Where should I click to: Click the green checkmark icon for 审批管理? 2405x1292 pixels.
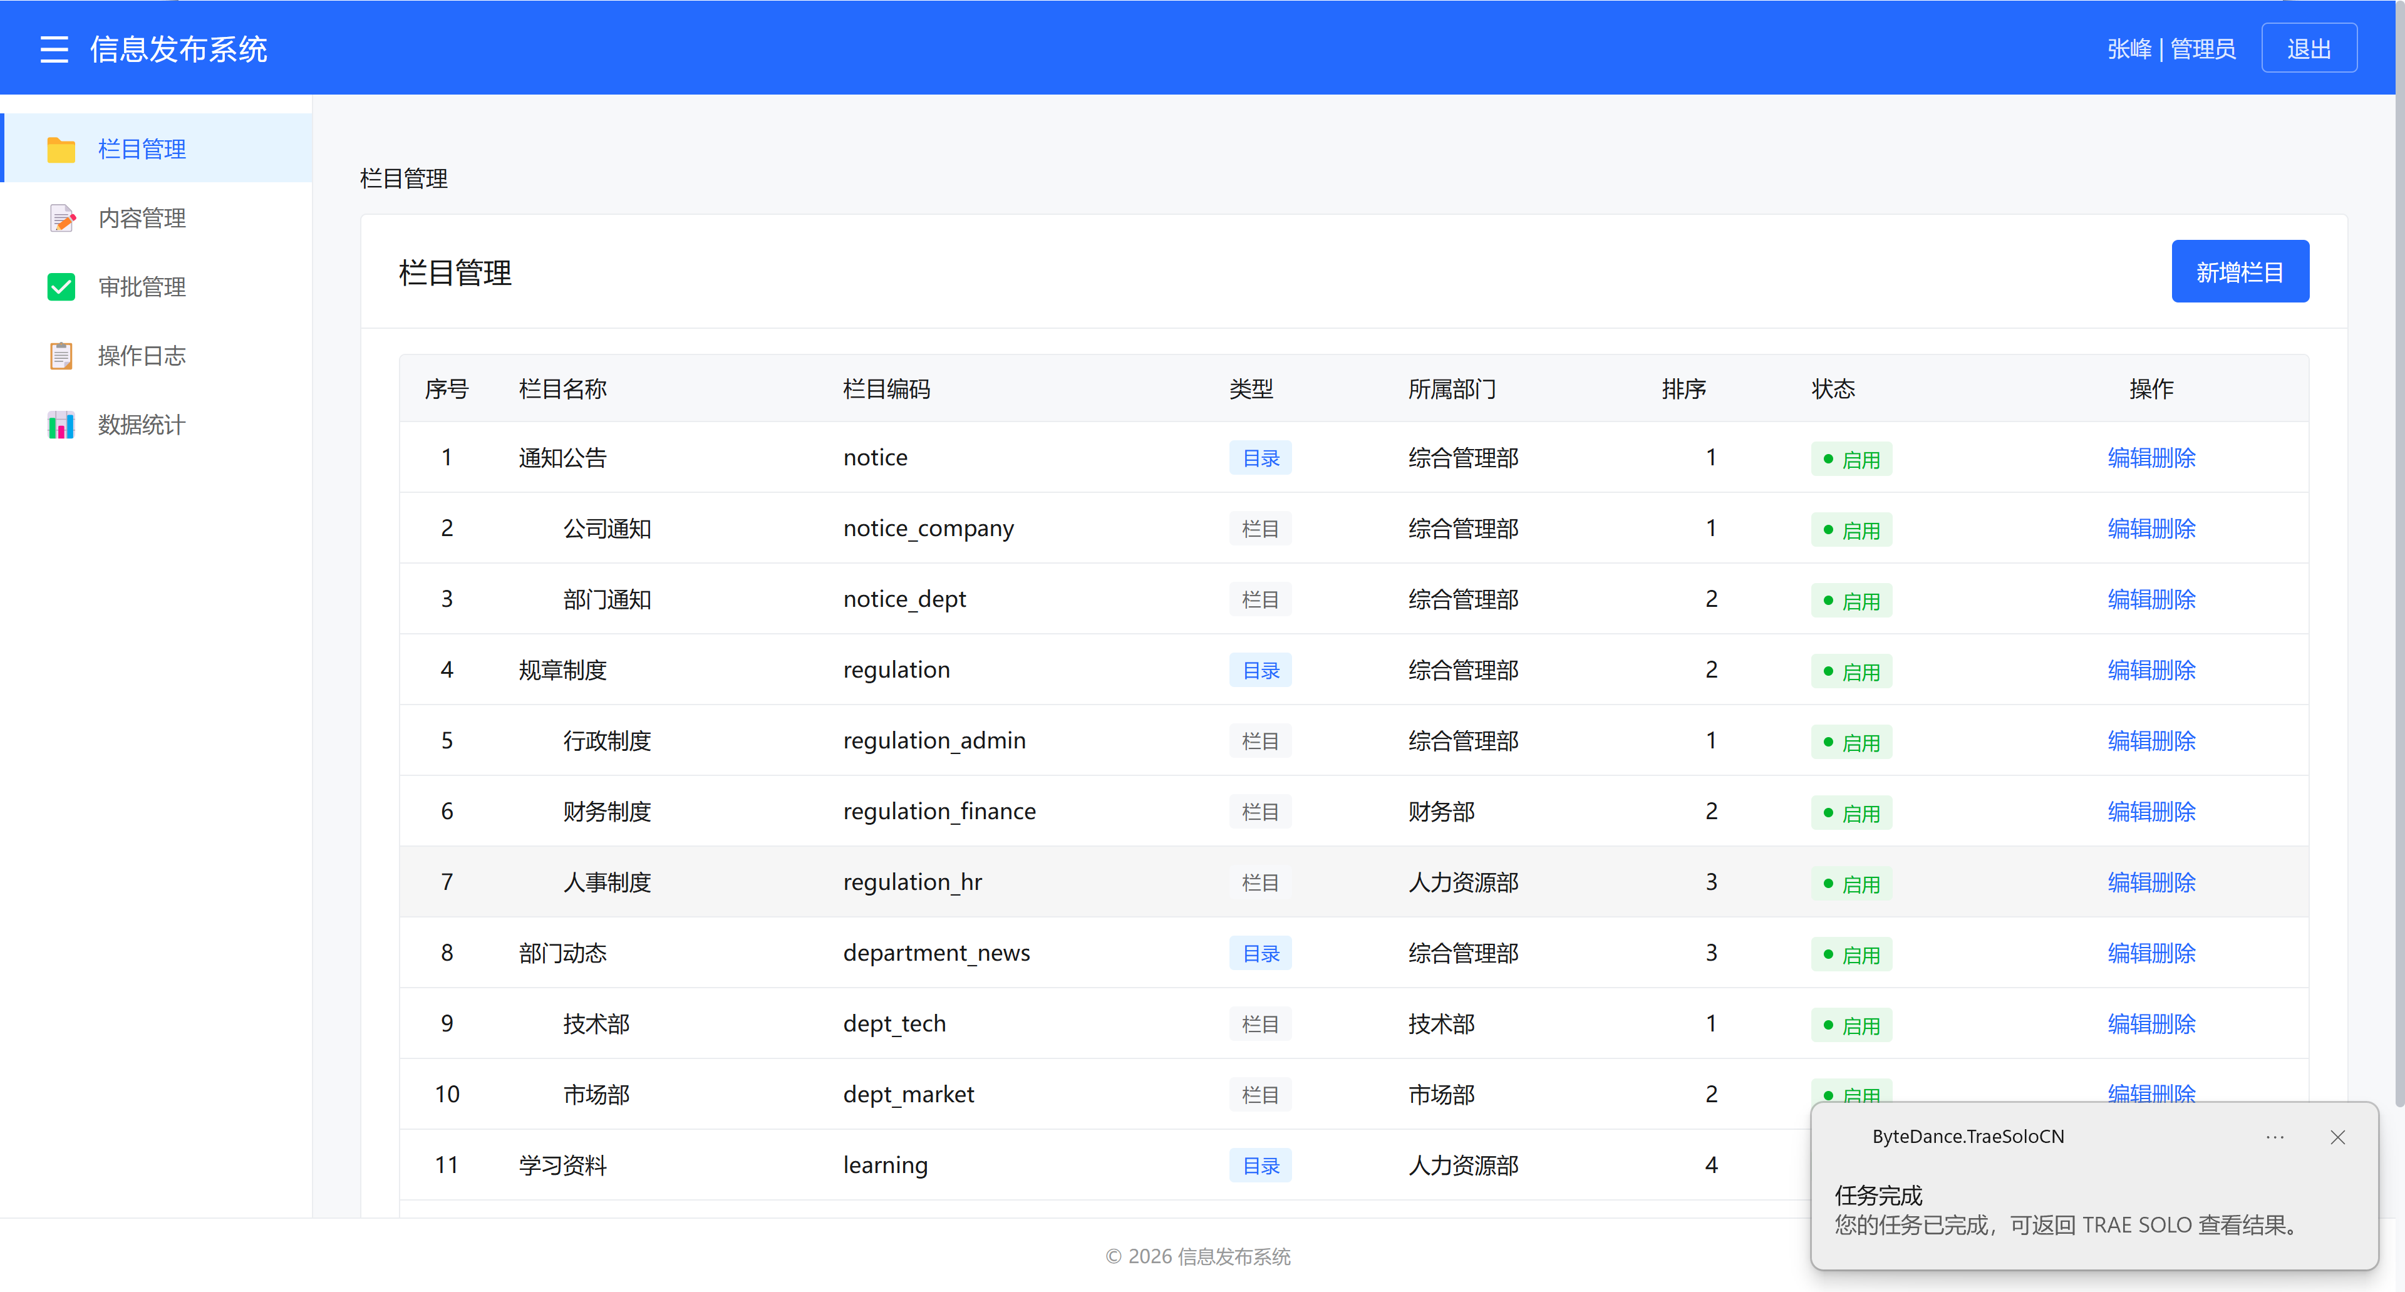click(61, 287)
